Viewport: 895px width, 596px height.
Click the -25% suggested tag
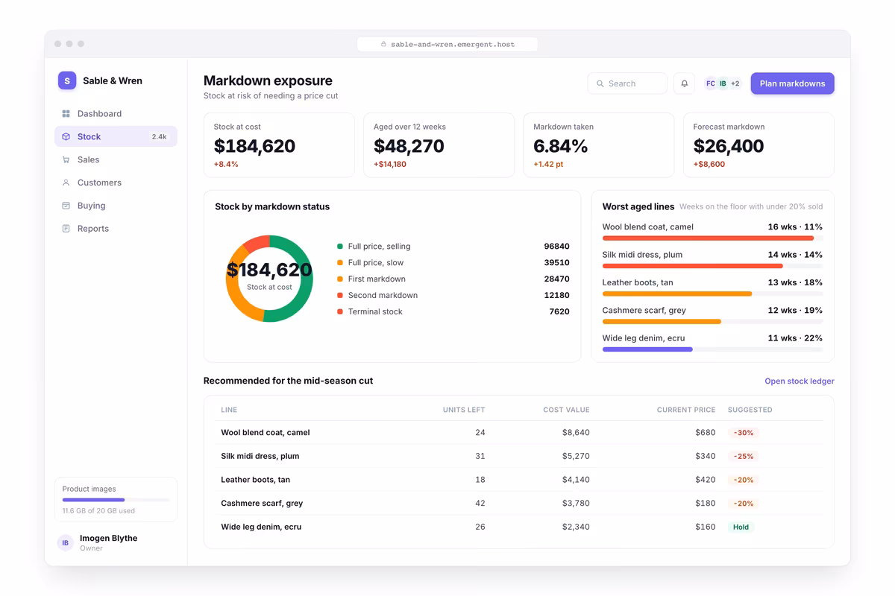point(743,456)
